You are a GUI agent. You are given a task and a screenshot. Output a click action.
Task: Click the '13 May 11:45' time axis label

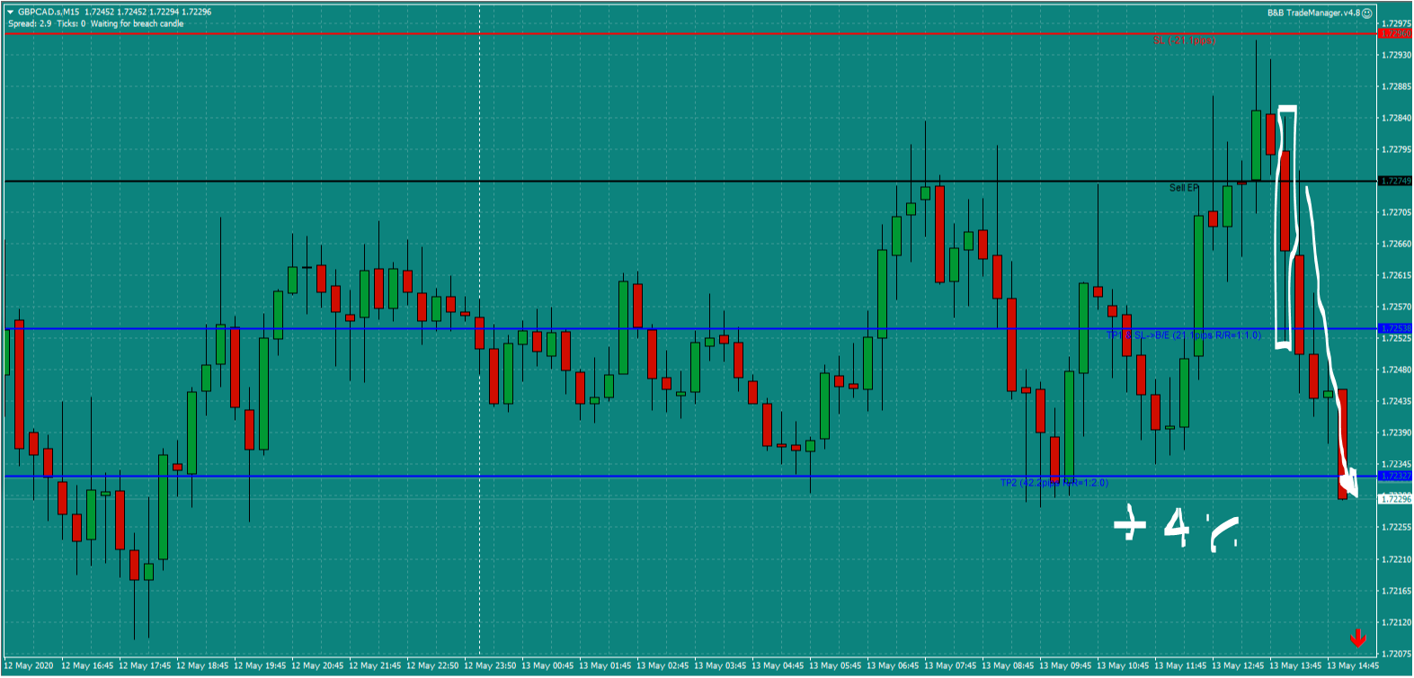click(x=1180, y=665)
